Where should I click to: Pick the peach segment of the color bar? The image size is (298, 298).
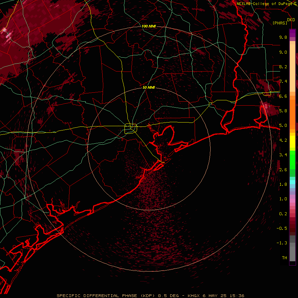pos(292,69)
